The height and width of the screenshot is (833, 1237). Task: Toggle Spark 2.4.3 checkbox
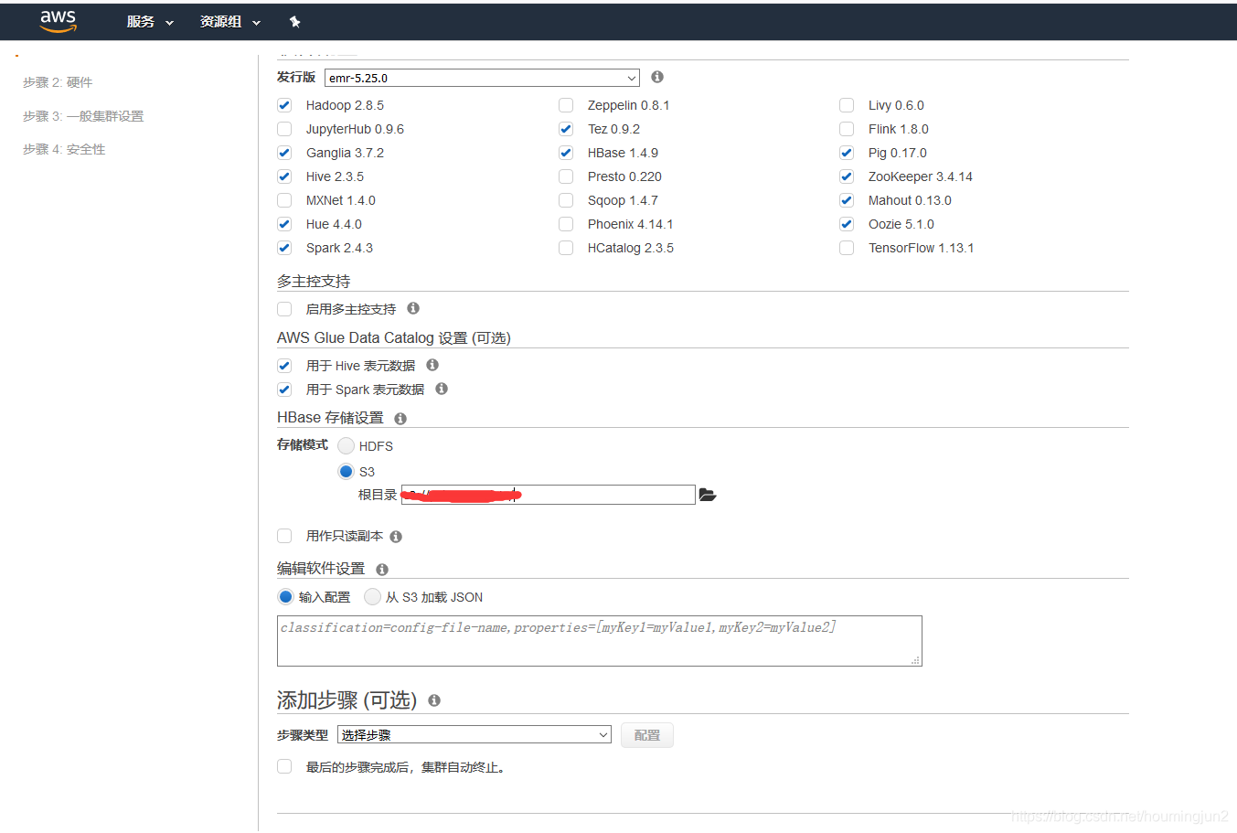tap(284, 248)
